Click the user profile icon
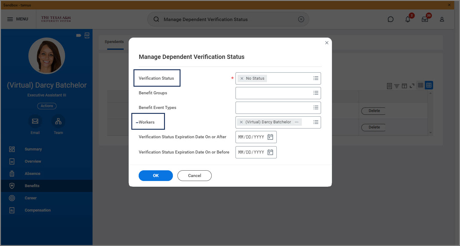 click(442, 19)
